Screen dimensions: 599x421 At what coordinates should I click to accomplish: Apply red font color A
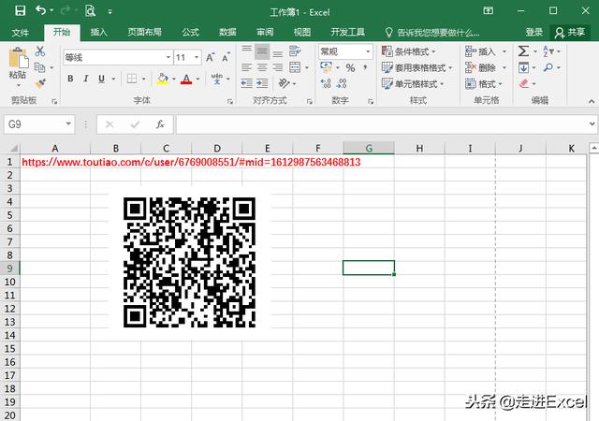click(186, 79)
